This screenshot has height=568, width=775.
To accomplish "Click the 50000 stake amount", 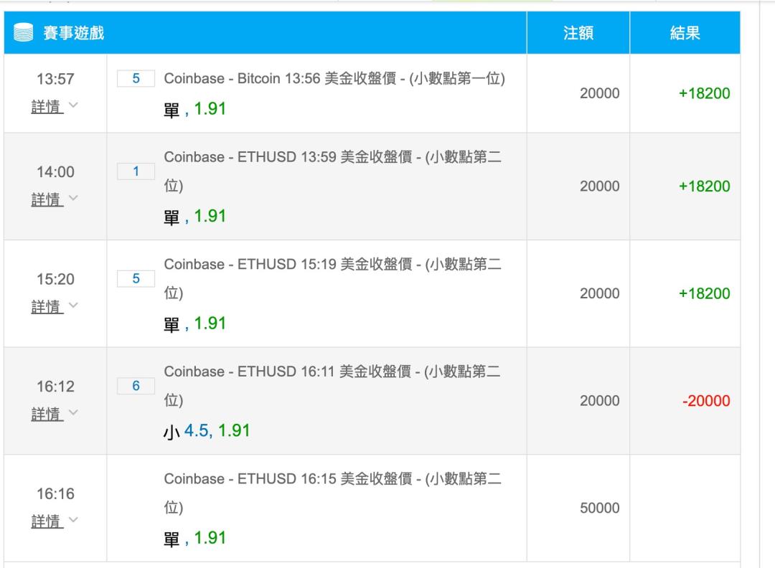I will click(599, 508).
